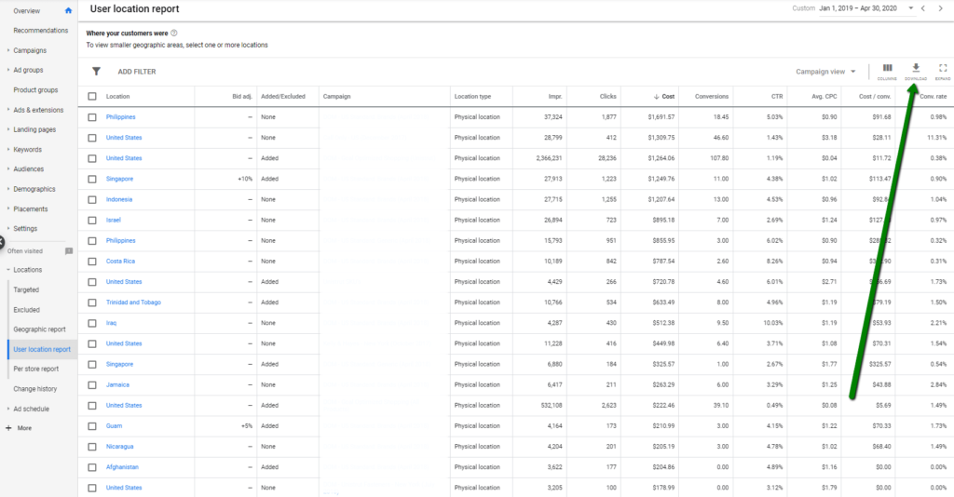The width and height of the screenshot is (954, 497).
Task: Check the Costa Rica row checkbox
Action: [x=92, y=262]
